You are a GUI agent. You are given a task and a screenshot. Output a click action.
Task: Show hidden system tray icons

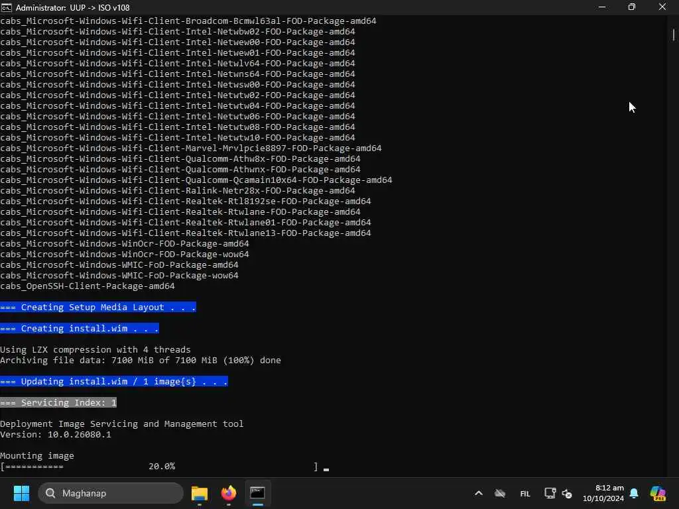click(x=479, y=493)
